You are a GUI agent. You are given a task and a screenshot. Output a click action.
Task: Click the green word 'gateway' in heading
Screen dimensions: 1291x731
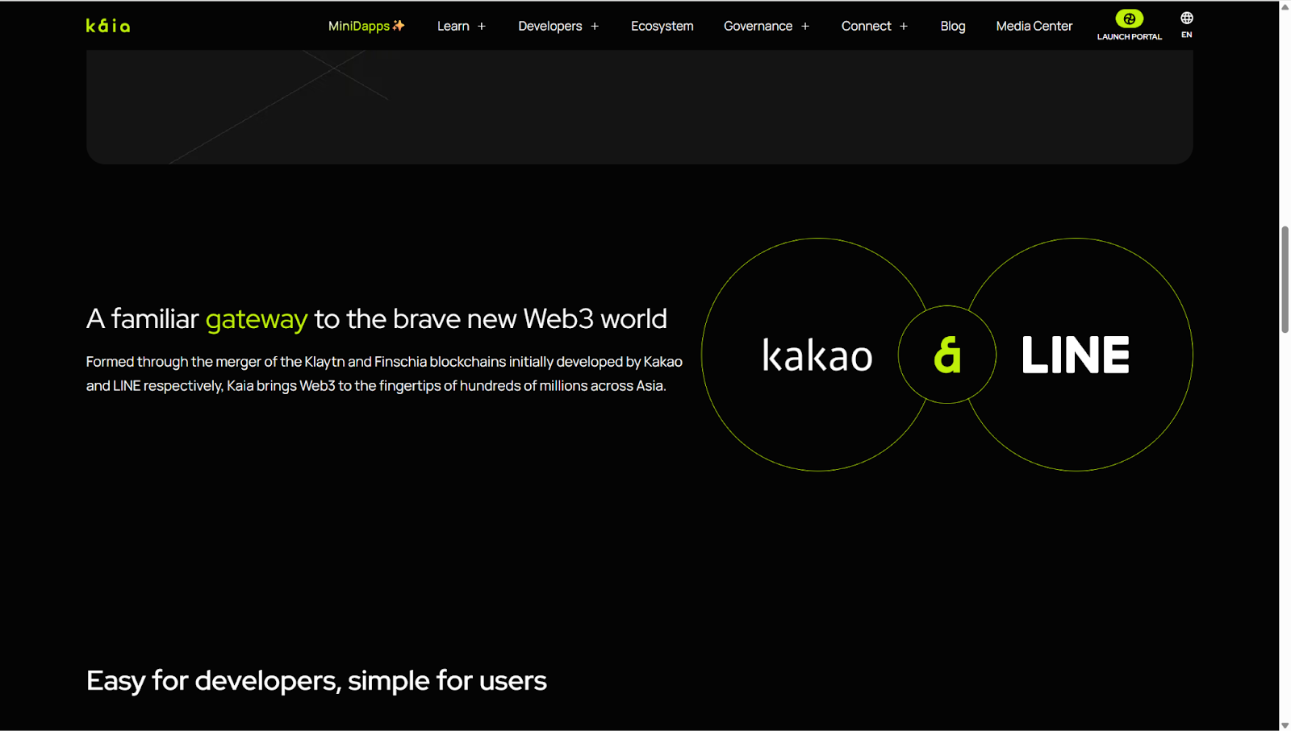tap(257, 319)
